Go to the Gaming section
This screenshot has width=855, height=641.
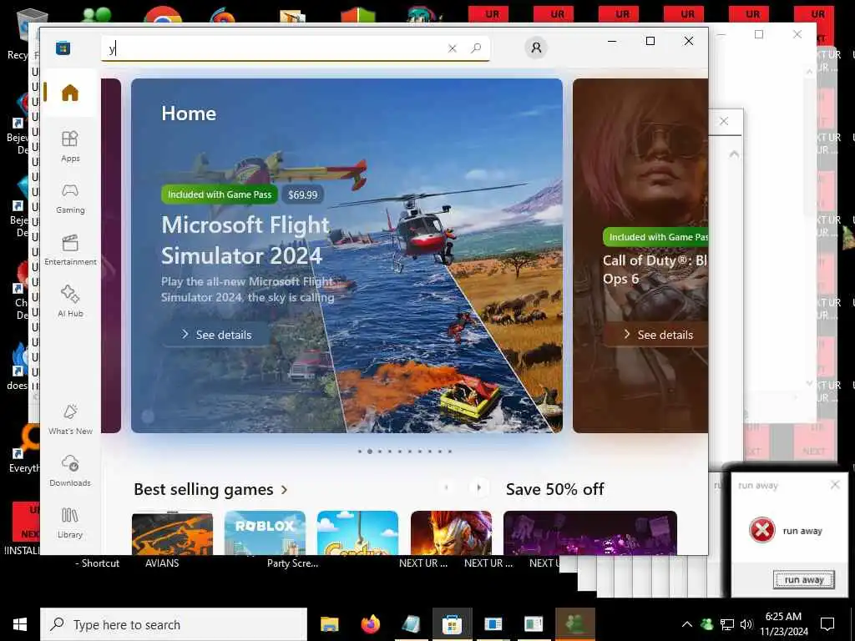[70, 199]
